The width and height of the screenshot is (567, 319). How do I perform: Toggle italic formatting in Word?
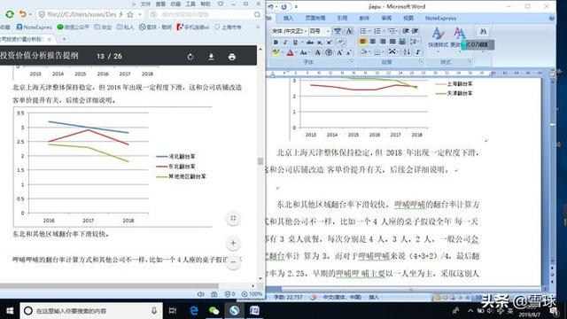[285, 43]
